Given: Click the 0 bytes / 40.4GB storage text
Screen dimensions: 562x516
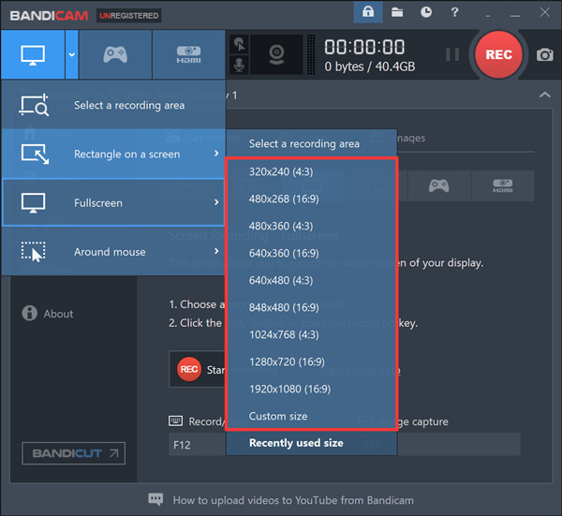Looking at the screenshot, I should coord(370,66).
